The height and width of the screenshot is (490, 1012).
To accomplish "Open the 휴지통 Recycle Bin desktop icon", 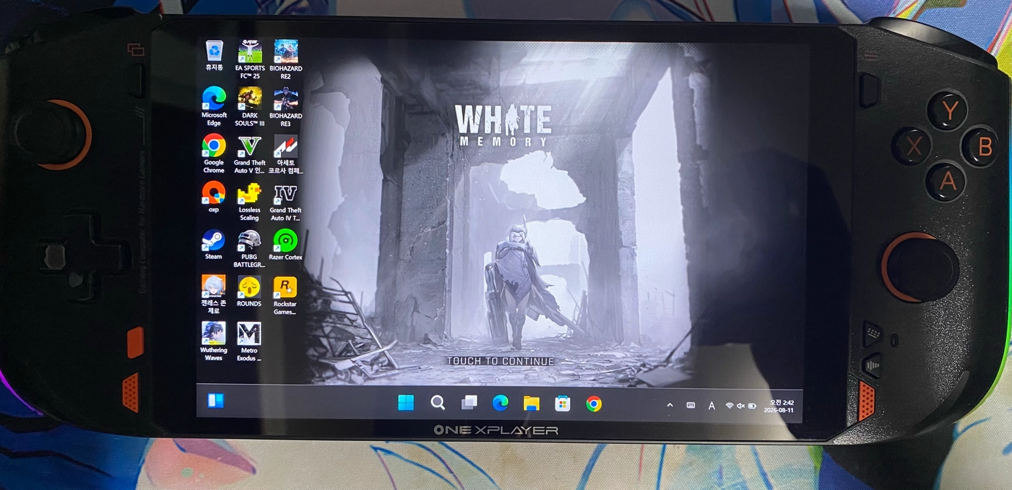I will coord(214,56).
